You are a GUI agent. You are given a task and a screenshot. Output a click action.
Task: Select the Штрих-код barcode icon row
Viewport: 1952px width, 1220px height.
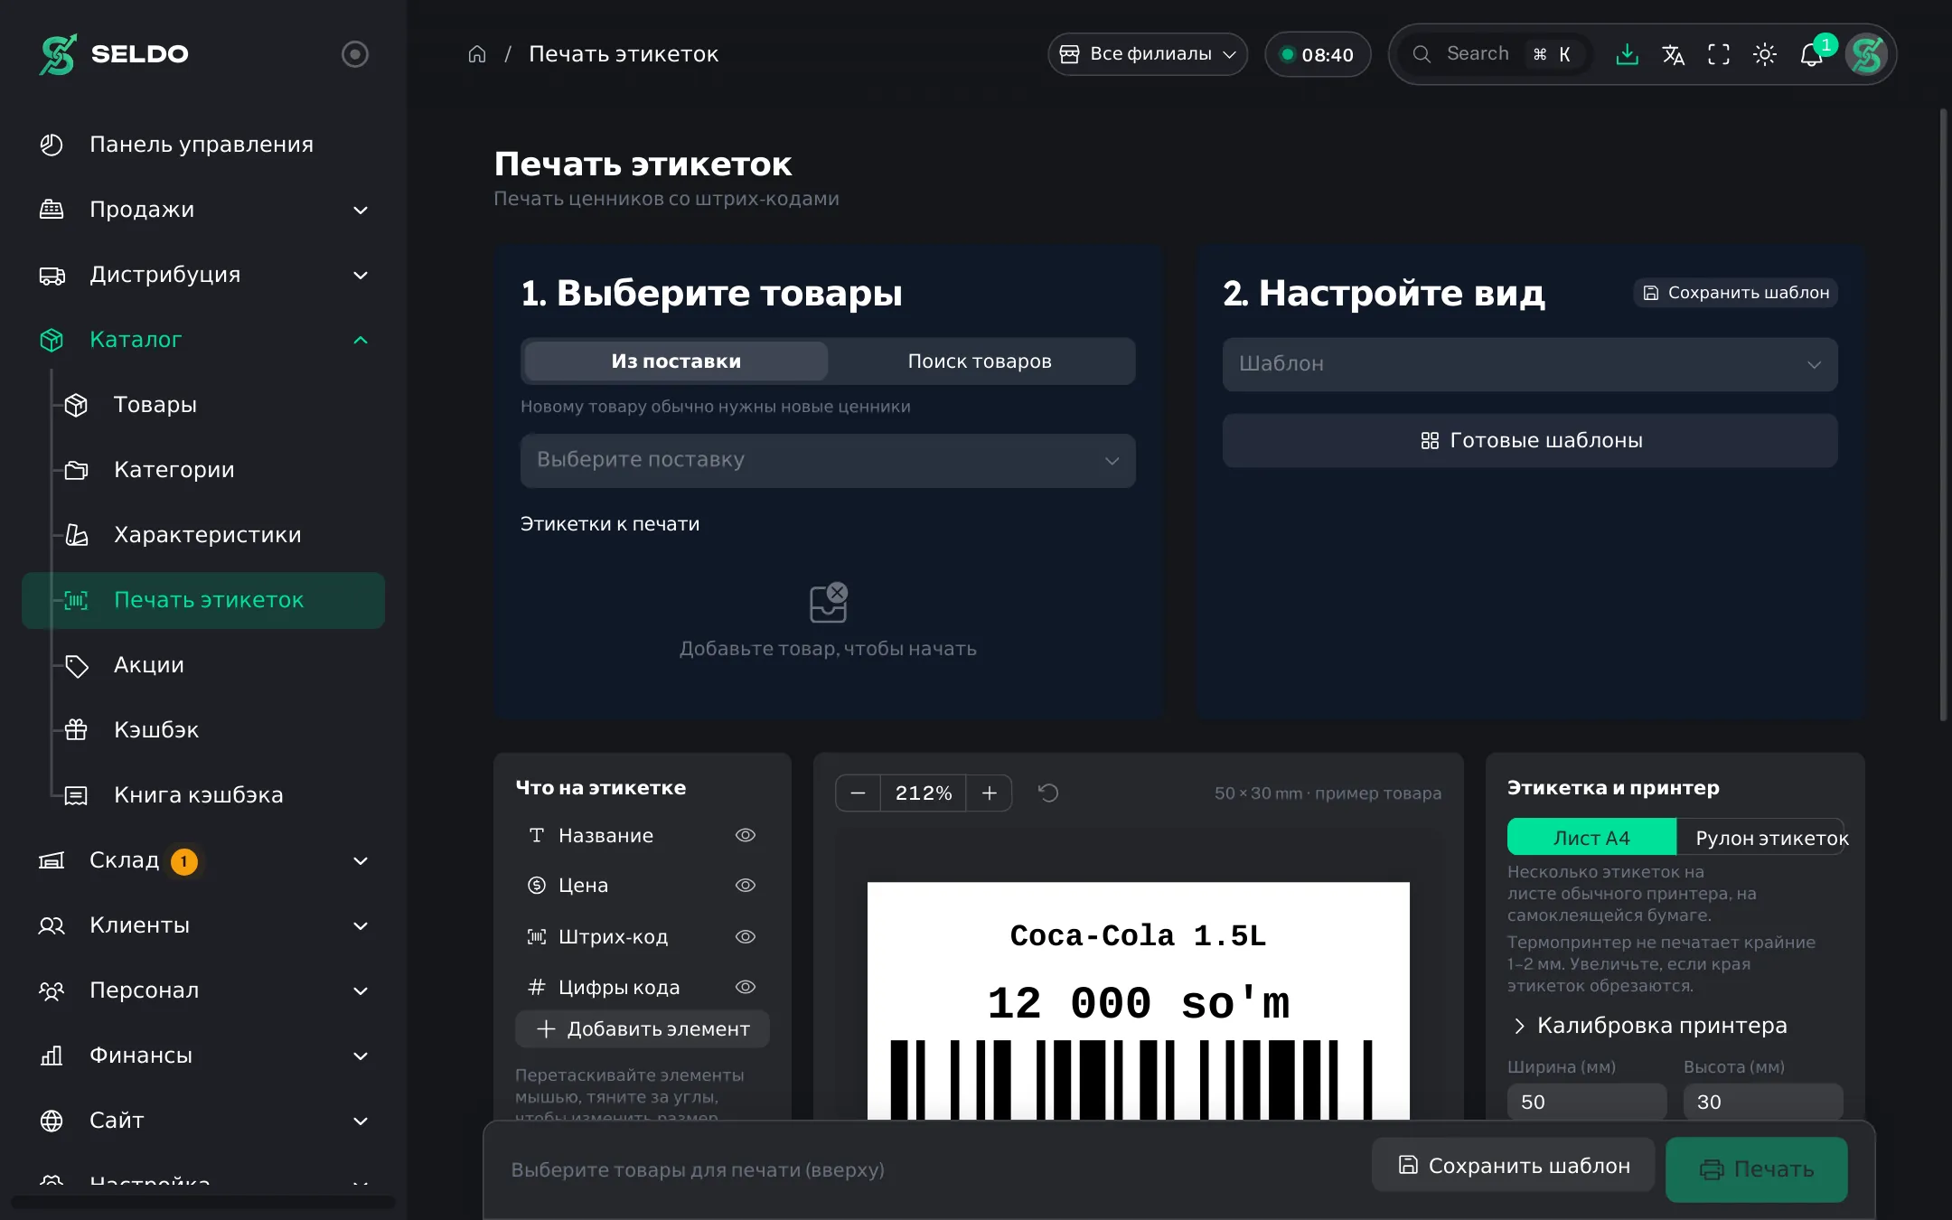[x=642, y=937]
